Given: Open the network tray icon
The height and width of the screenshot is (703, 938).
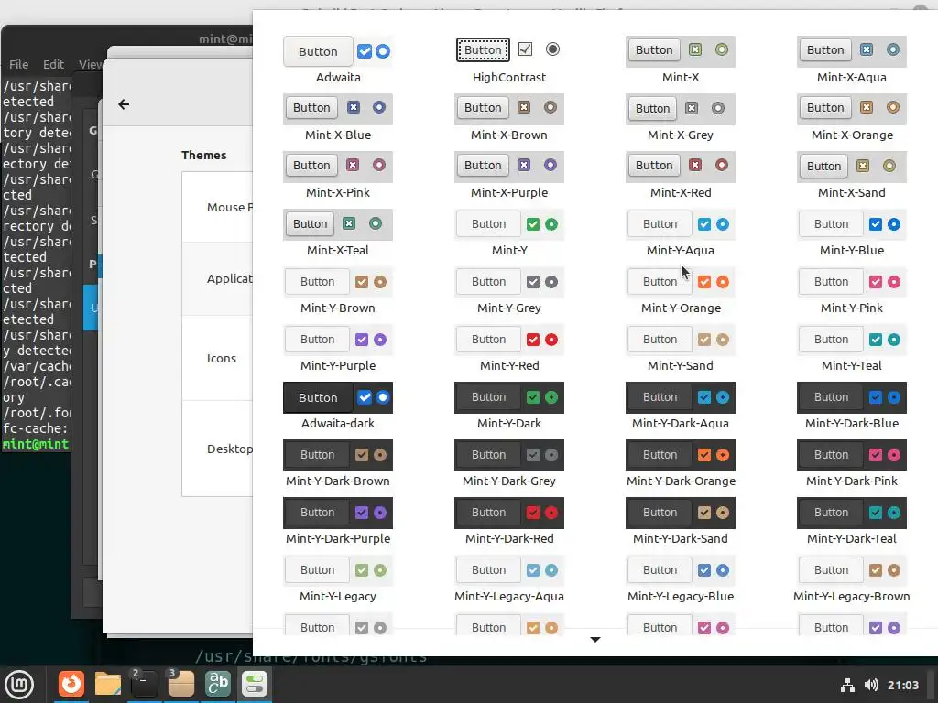Looking at the screenshot, I should click(x=847, y=685).
